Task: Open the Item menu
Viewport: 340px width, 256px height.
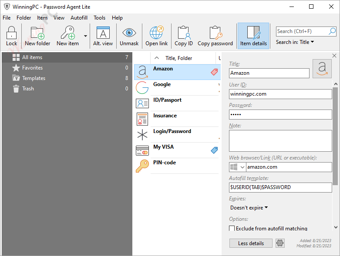Action: [x=42, y=18]
